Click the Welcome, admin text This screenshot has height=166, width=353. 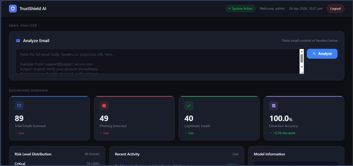click(272, 8)
